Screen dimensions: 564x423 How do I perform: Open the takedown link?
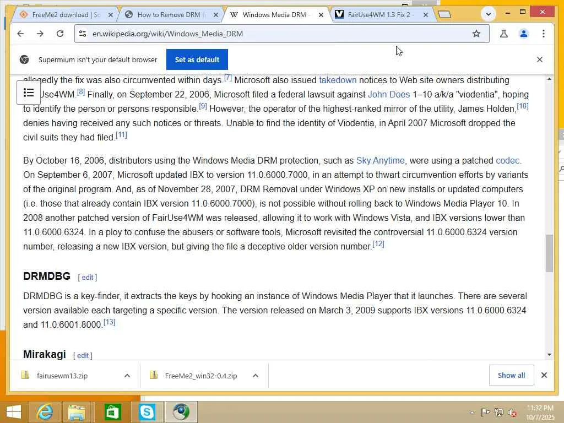coord(338,80)
